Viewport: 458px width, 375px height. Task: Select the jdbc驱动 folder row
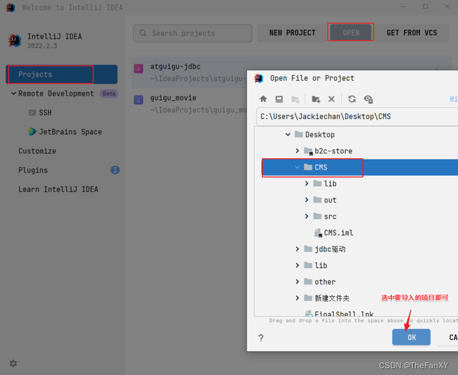[356, 249]
